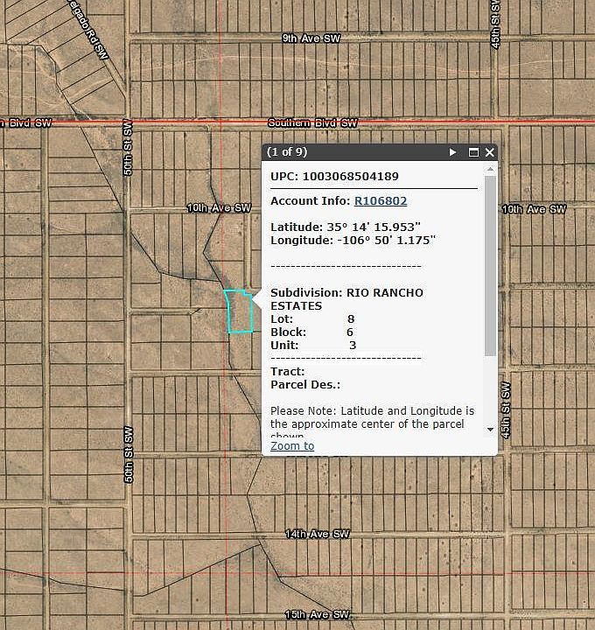This screenshot has width=595, height=630.
Task: Open account info link R106802
Action: point(381,201)
